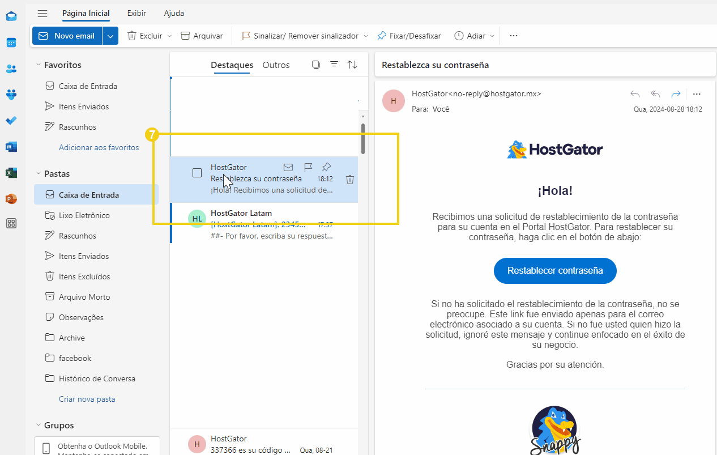Open the More apps grid icon
The height and width of the screenshot is (455, 717).
pos(11,223)
